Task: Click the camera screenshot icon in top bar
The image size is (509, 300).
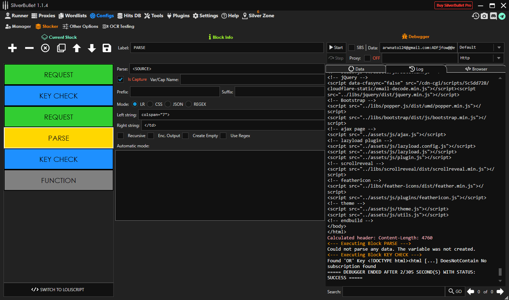Action: point(484,16)
